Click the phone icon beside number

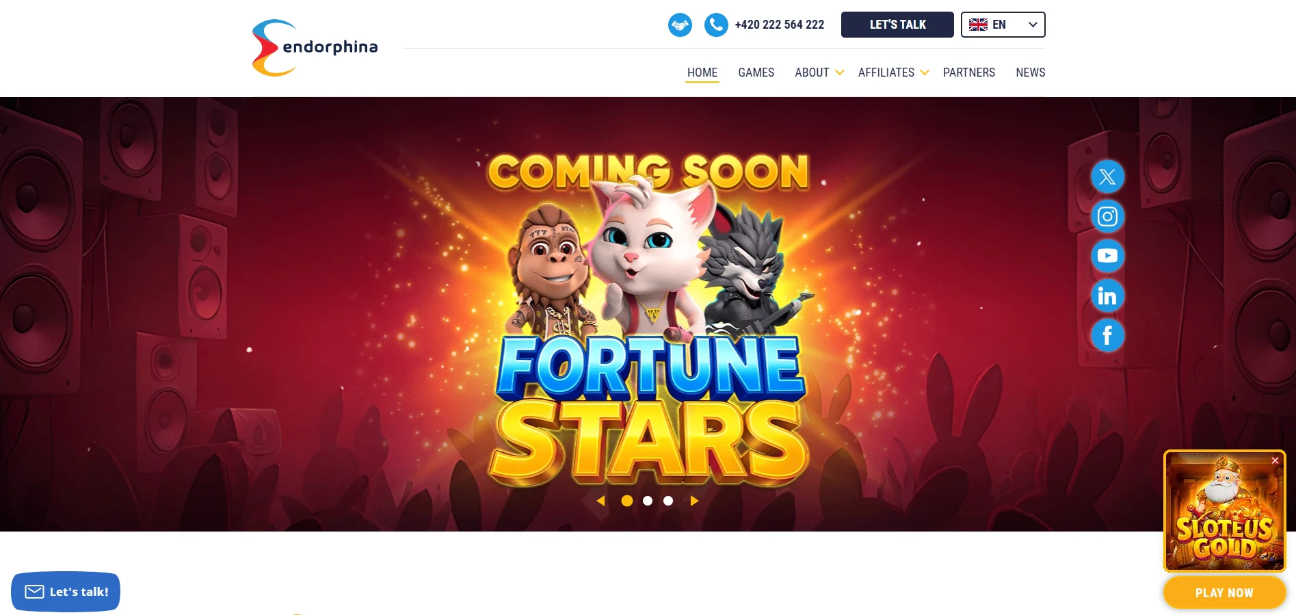point(716,25)
